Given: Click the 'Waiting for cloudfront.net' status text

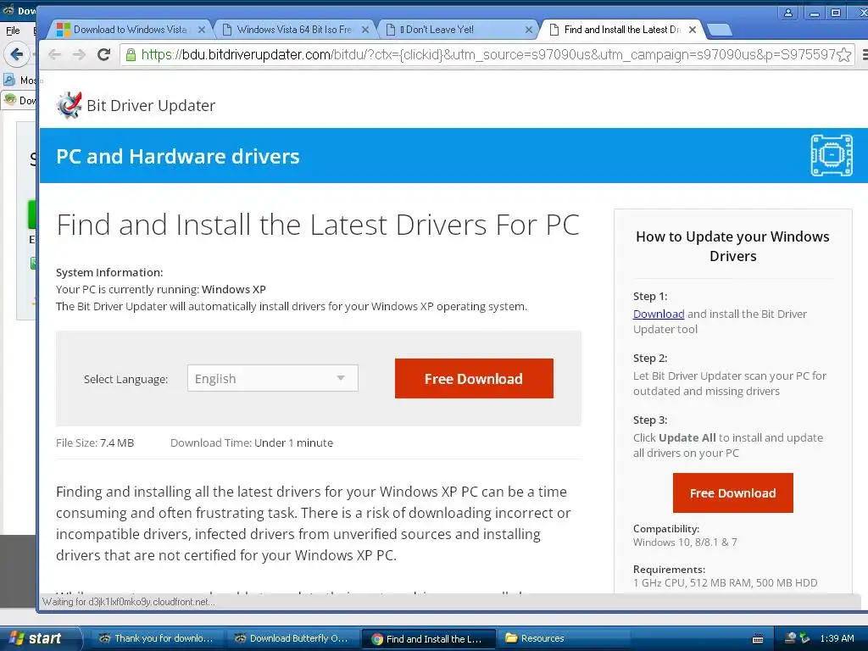Looking at the screenshot, I should 129,603.
